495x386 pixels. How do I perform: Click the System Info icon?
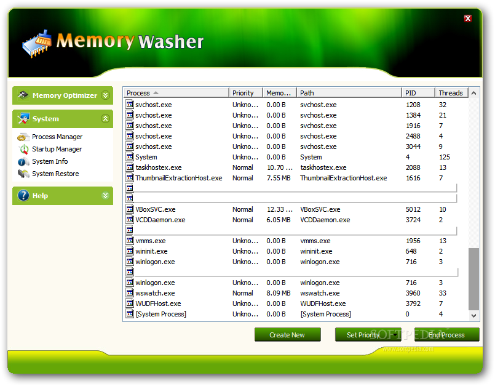click(23, 161)
